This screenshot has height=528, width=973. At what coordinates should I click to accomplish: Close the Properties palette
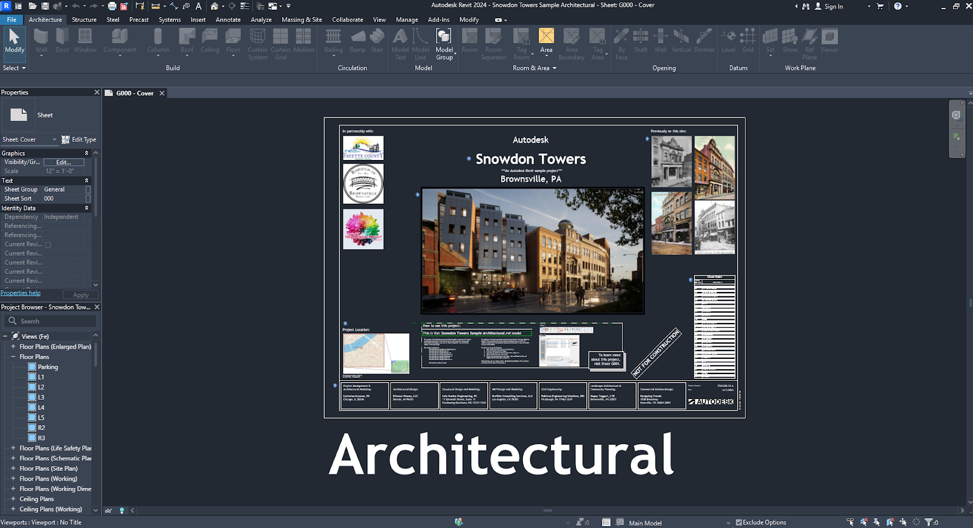click(97, 92)
